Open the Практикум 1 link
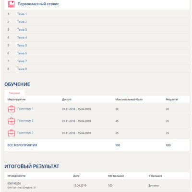 coord(25,108)
